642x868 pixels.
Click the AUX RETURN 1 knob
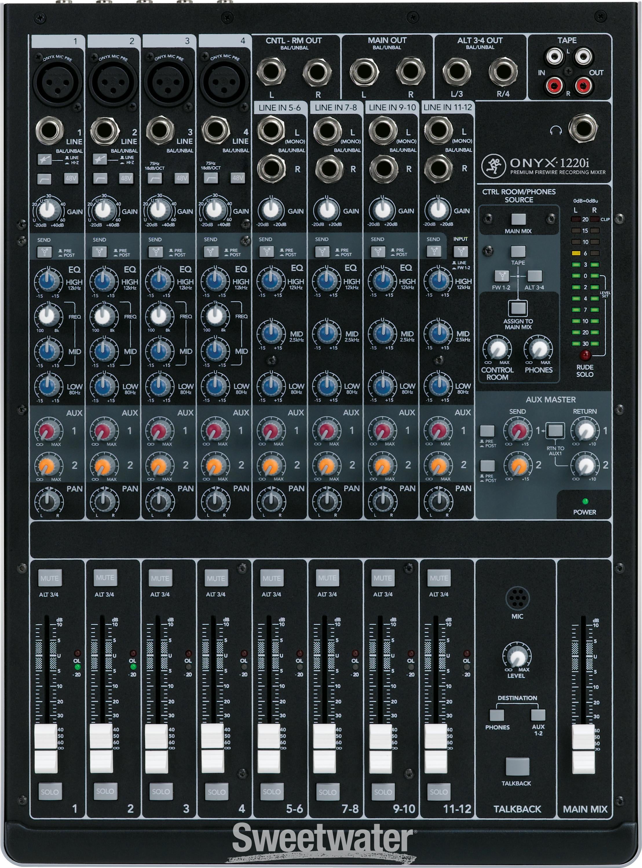(x=585, y=431)
